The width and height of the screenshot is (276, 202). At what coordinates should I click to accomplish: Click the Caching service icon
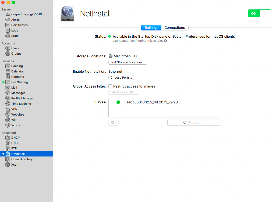(x=8, y=66)
